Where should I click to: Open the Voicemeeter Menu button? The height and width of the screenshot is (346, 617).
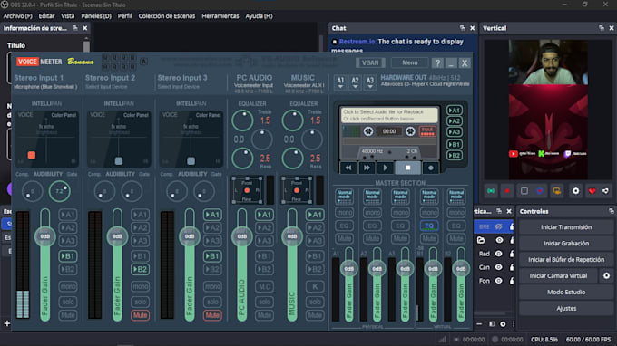[409, 62]
